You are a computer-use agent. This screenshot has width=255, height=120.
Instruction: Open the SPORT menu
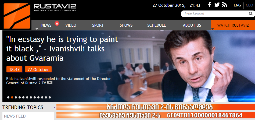pos(98,25)
